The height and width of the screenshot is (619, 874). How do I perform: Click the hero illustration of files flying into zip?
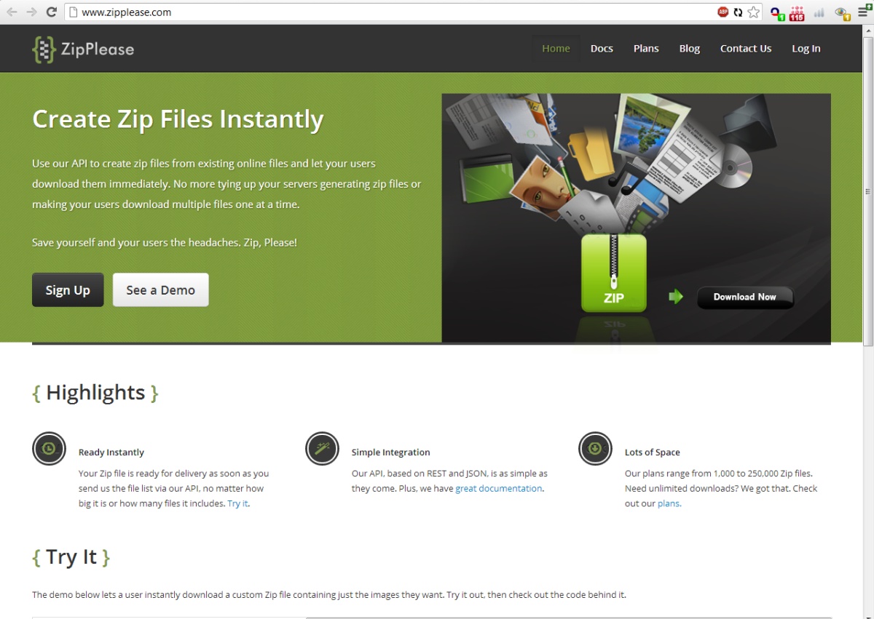click(636, 217)
